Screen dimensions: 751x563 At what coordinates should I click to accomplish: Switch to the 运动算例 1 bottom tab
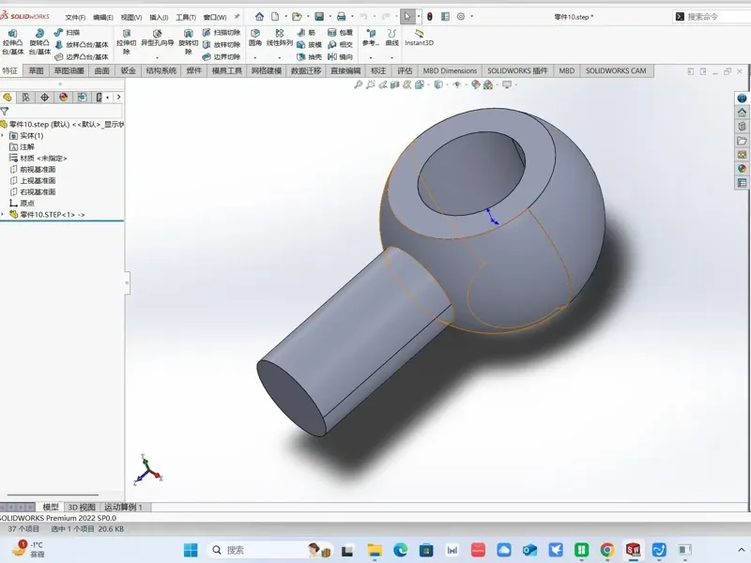click(124, 507)
